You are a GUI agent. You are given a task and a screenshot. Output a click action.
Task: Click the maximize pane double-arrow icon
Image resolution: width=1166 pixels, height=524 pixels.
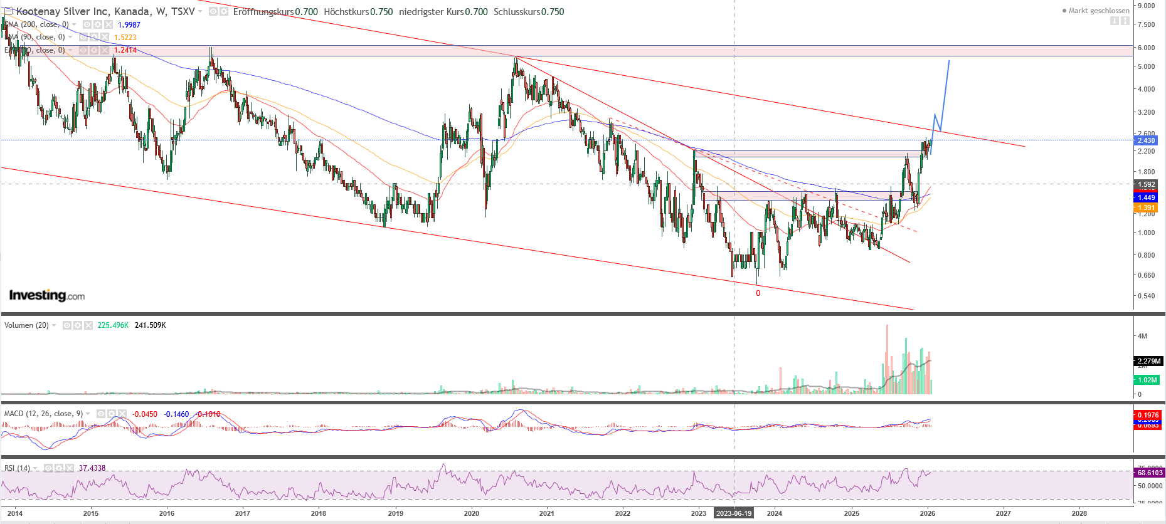[x=1125, y=21]
